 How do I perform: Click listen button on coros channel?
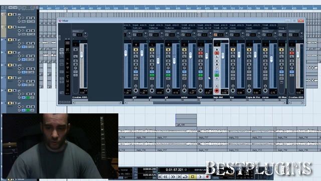click(x=265, y=56)
